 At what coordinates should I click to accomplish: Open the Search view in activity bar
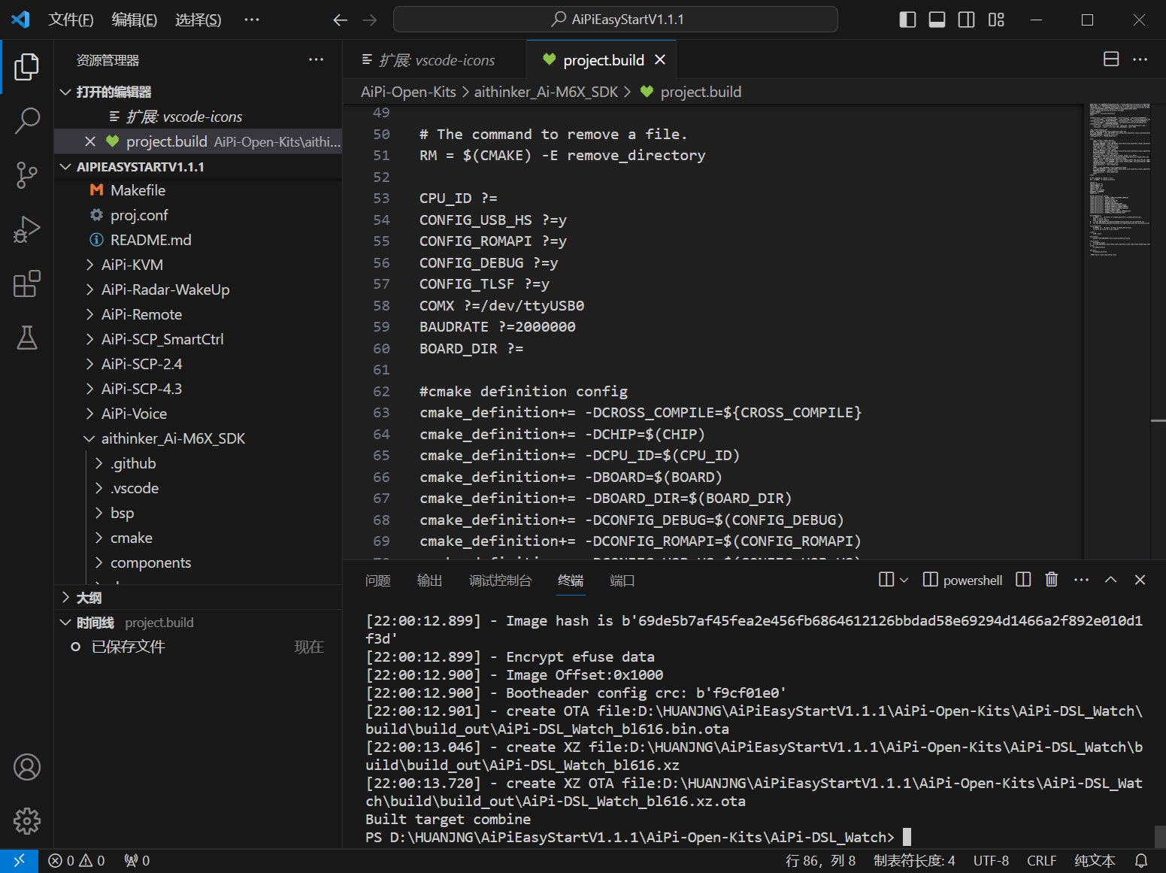click(27, 120)
